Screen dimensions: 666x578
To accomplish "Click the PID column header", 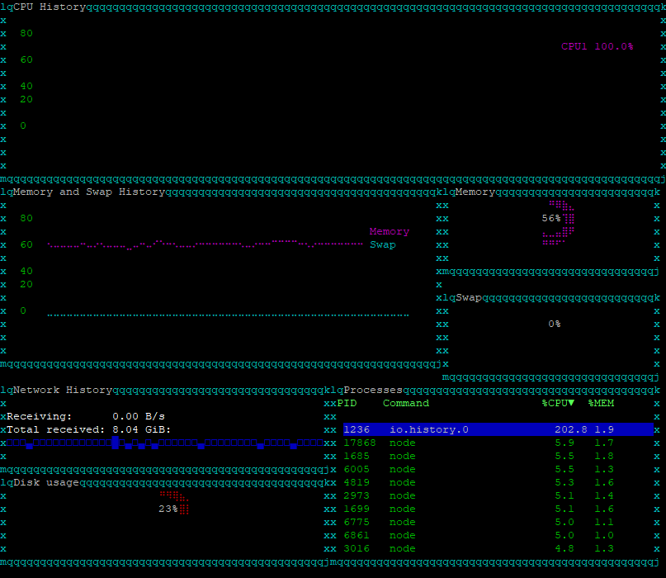I will click(x=347, y=403).
